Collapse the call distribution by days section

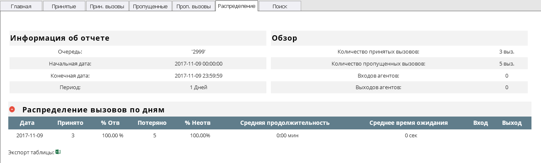[12, 109]
